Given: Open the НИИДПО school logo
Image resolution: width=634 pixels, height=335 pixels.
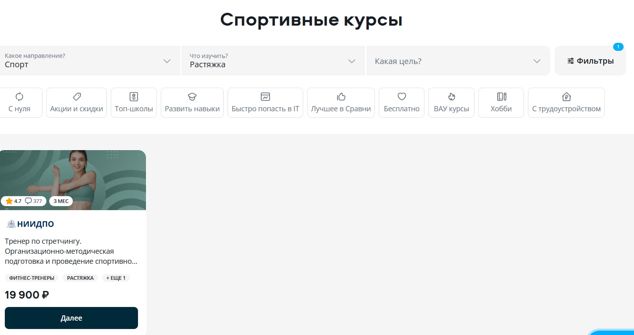Looking at the screenshot, I should tap(30, 224).
